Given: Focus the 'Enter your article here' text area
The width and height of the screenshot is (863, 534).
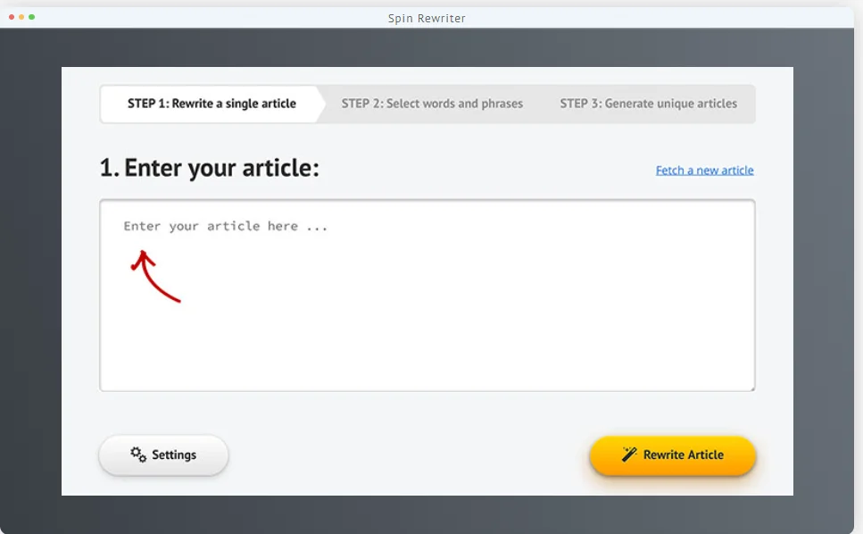Looking at the screenshot, I should 427,296.
